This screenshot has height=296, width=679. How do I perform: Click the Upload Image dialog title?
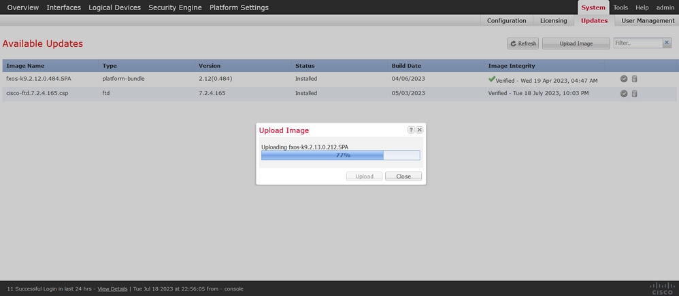tap(284, 130)
